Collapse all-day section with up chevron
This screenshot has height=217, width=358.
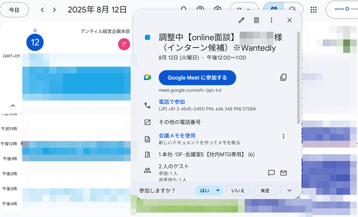point(13,105)
